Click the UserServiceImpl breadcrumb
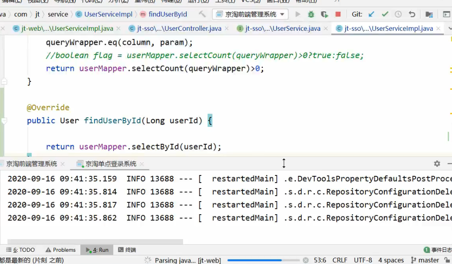Viewport: 452px width, 264px height. 104,14
